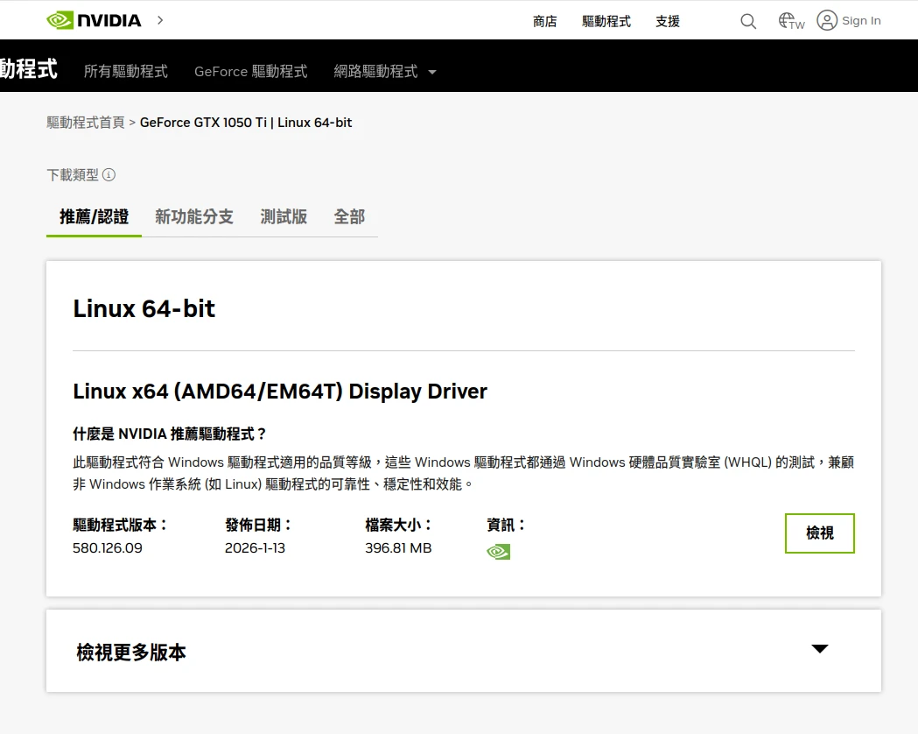Select the 全部 tab
This screenshot has width=918, height=734.
349,216
